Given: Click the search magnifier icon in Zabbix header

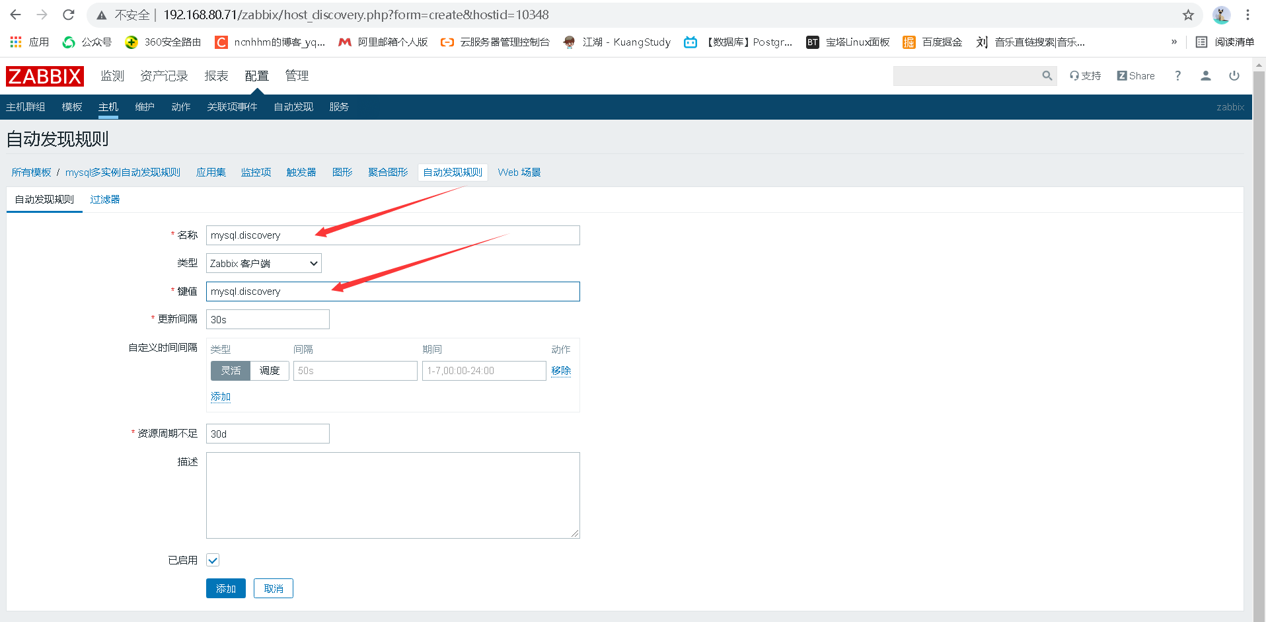Looking at the screenshot, I should click(1047, 76).
